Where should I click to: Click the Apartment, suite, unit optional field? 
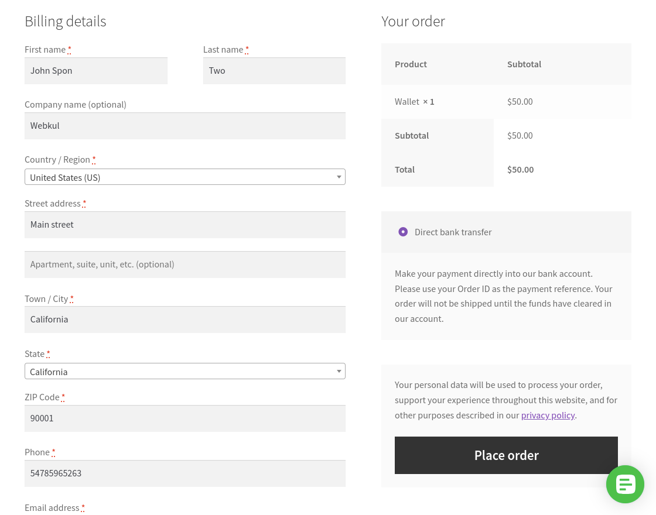pyautogui.click(x=184, y=265)
